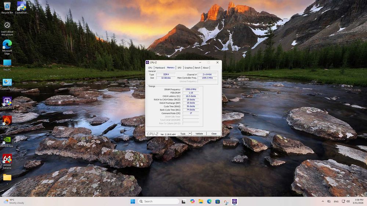This screenshot has width=367, height=206.
Task: Click the 2 x 64-bit channel value
Action: coord(207,74)
